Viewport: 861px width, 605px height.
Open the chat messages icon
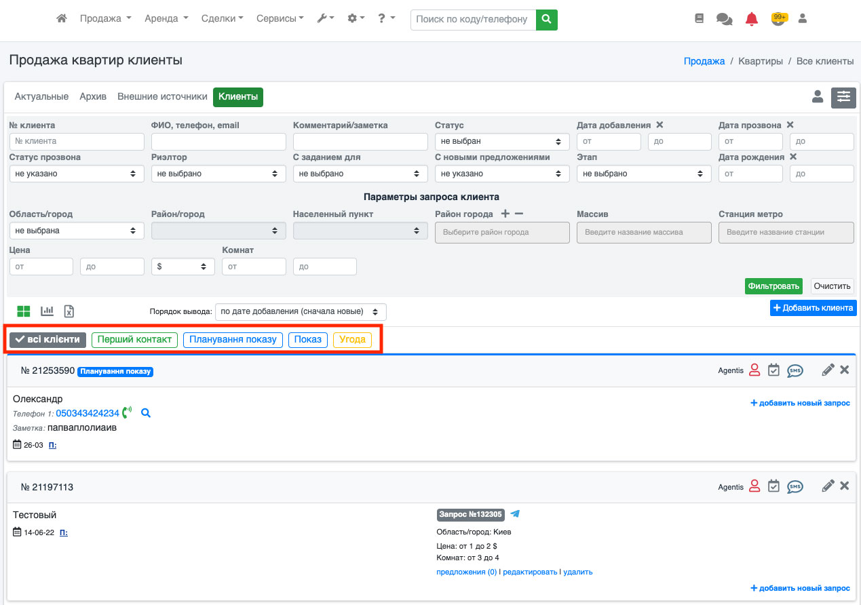coord(724,19)
